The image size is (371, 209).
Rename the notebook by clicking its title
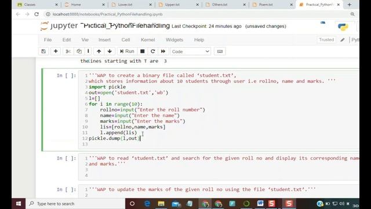(x=125, y=26)
